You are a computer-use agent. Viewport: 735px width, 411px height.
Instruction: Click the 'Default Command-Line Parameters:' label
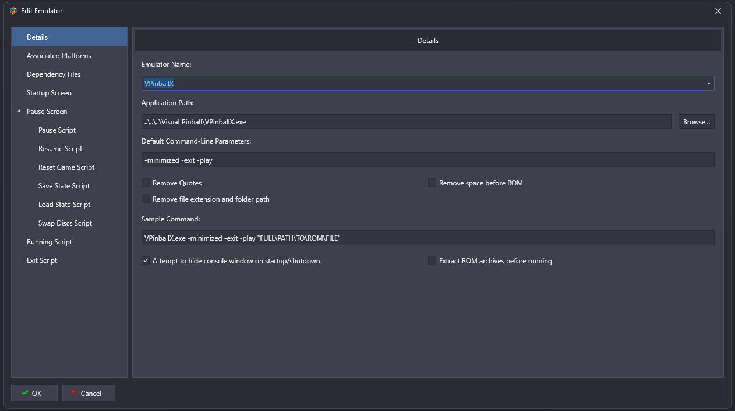click(x=196, y=141)
